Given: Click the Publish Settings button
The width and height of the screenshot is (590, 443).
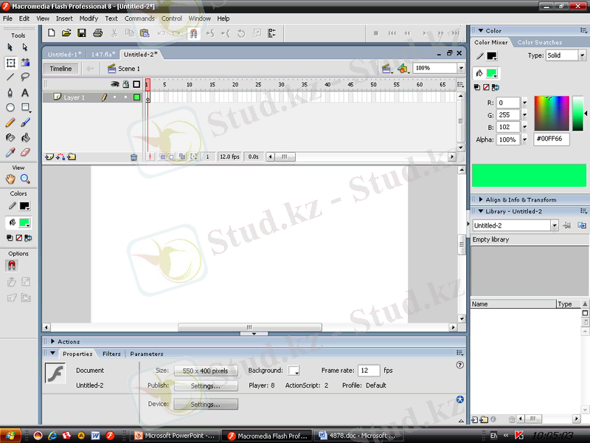Looking at the screenshot, I should tap(206, 385).
